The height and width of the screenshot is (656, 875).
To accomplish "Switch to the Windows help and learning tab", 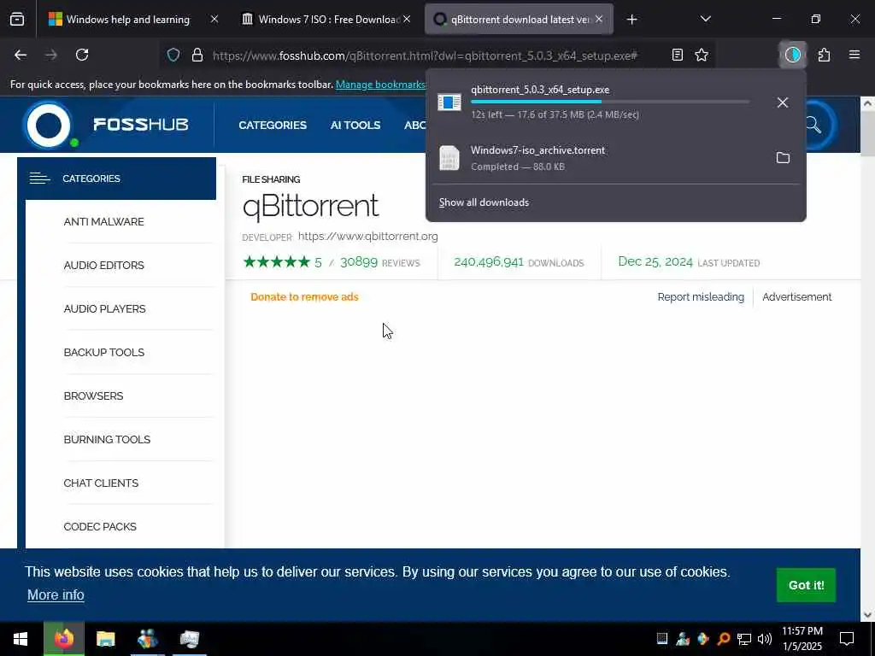I will [127, 20].
